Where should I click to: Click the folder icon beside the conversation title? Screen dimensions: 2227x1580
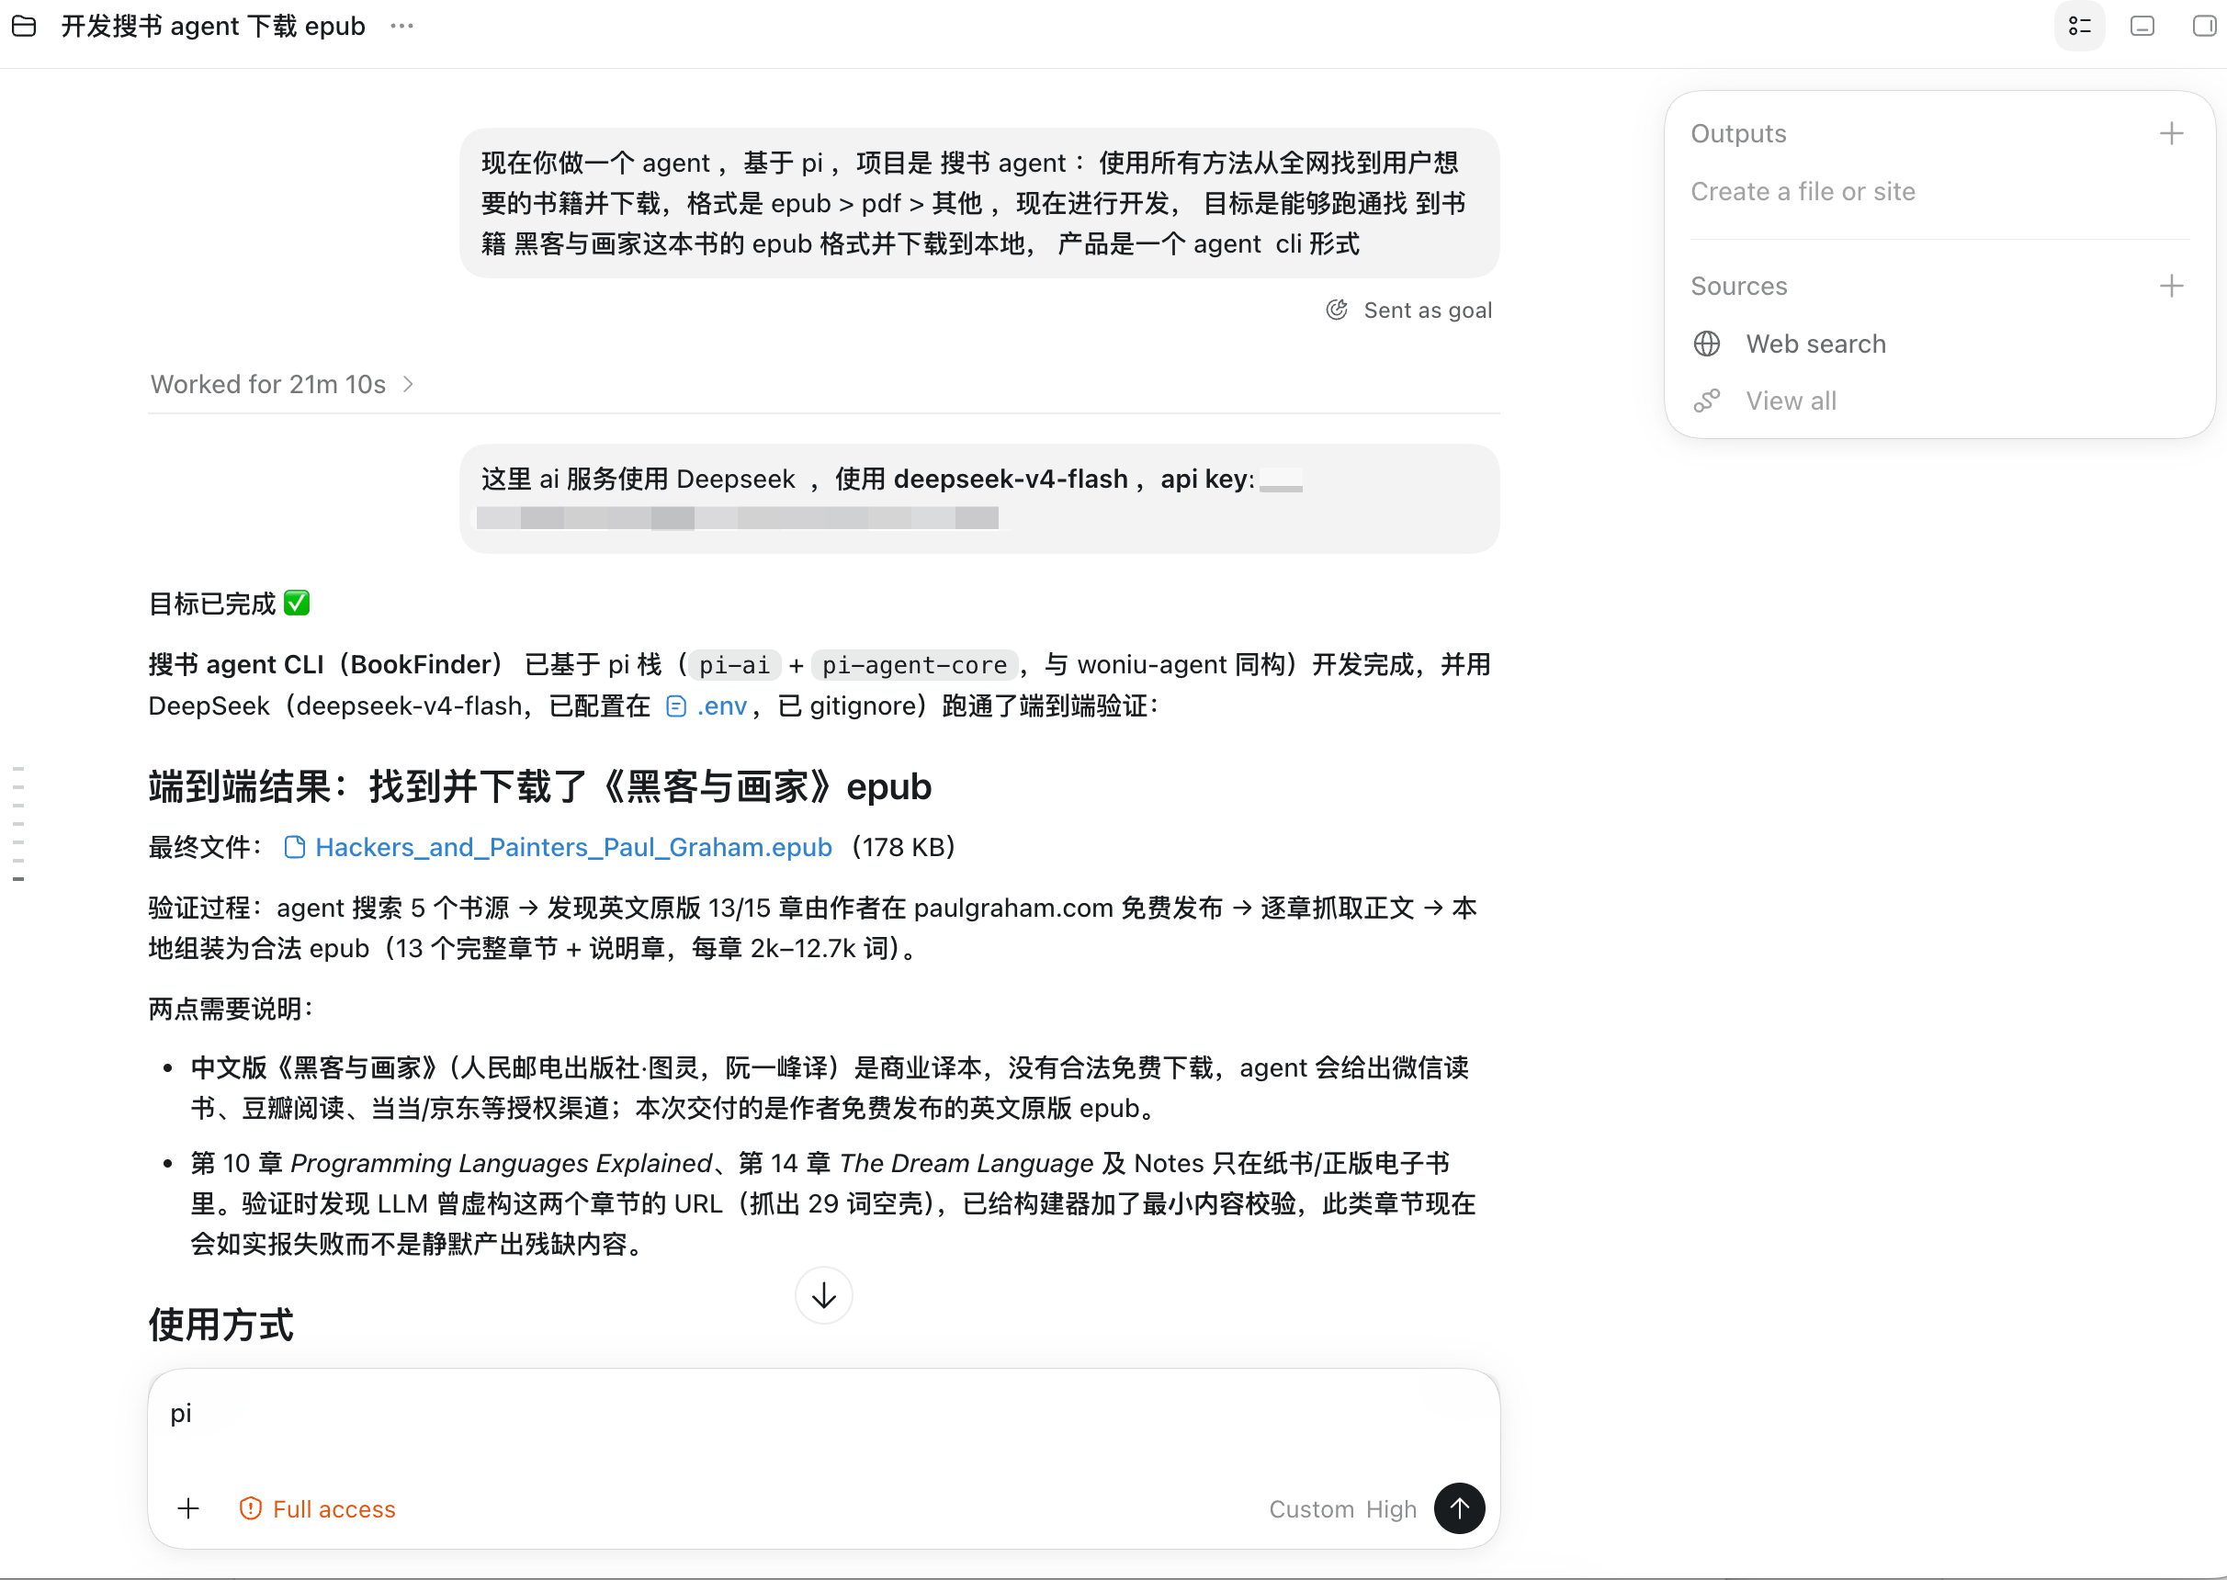click(x=24, y=27)
